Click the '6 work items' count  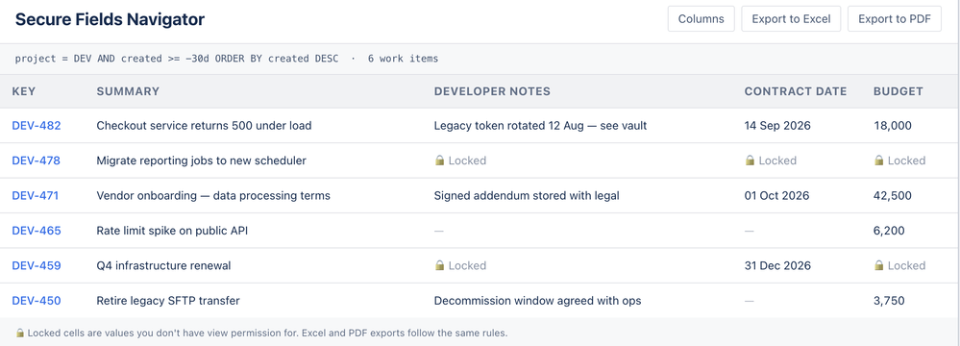point(403,59)
